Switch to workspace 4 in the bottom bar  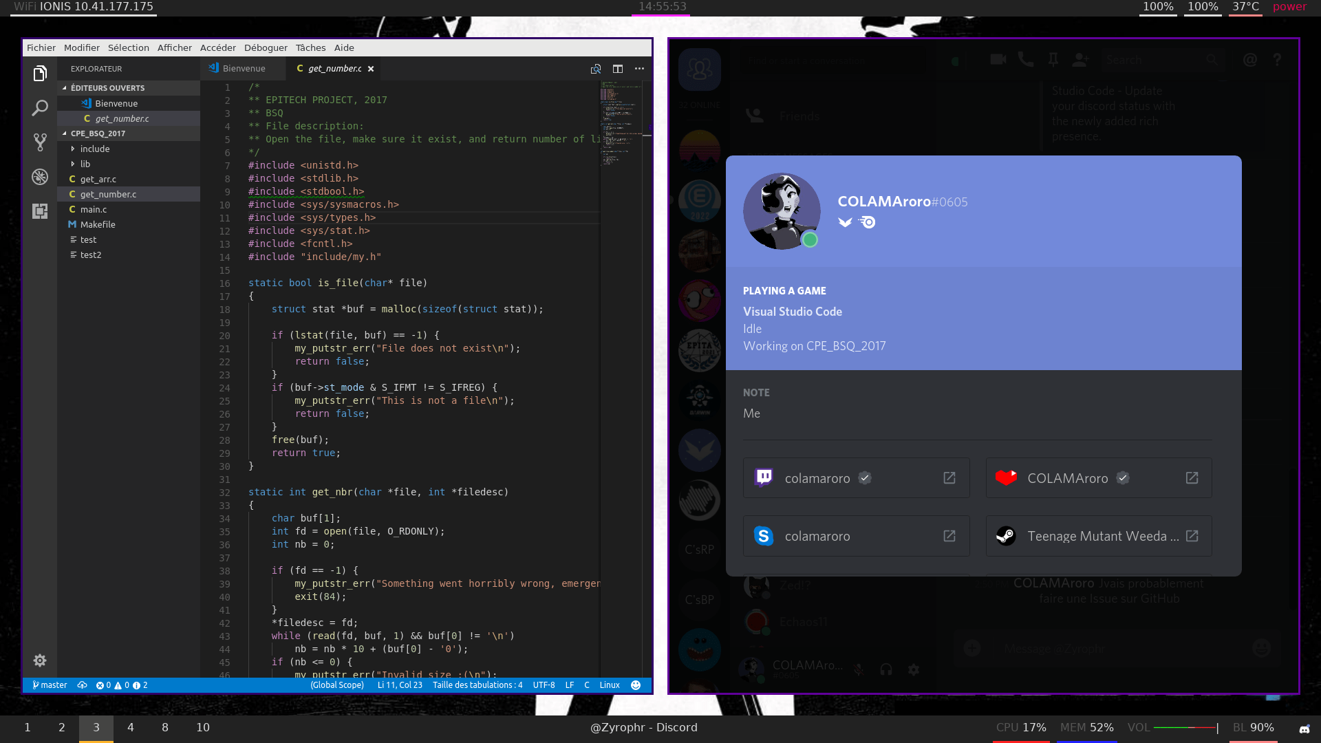(x=131, y=728)
